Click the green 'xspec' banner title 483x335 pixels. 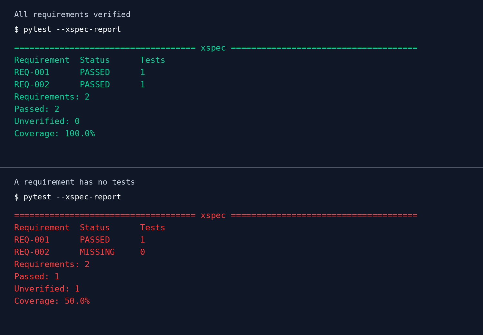(213, 48)
